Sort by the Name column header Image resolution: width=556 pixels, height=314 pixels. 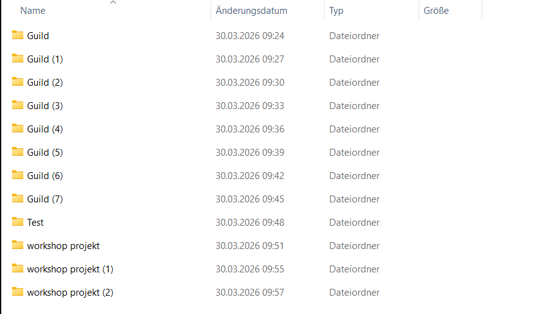[x=33, y=11]
